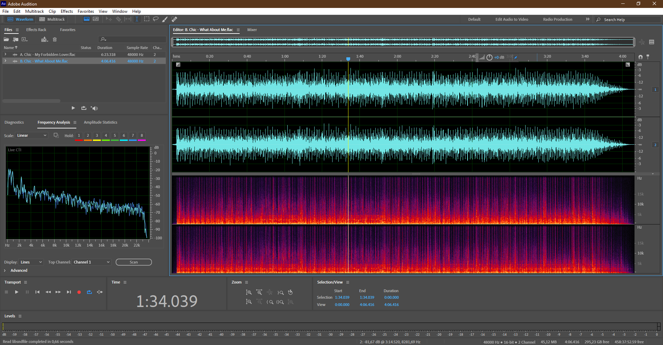Viewport: 663px width, 345px height.
Task: Click the Scan button
Action: point(134,262)
